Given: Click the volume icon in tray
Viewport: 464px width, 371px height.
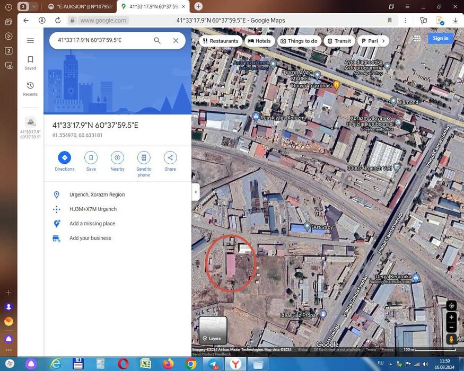Looking at the screenshot, I should click(x=426, y=364).
